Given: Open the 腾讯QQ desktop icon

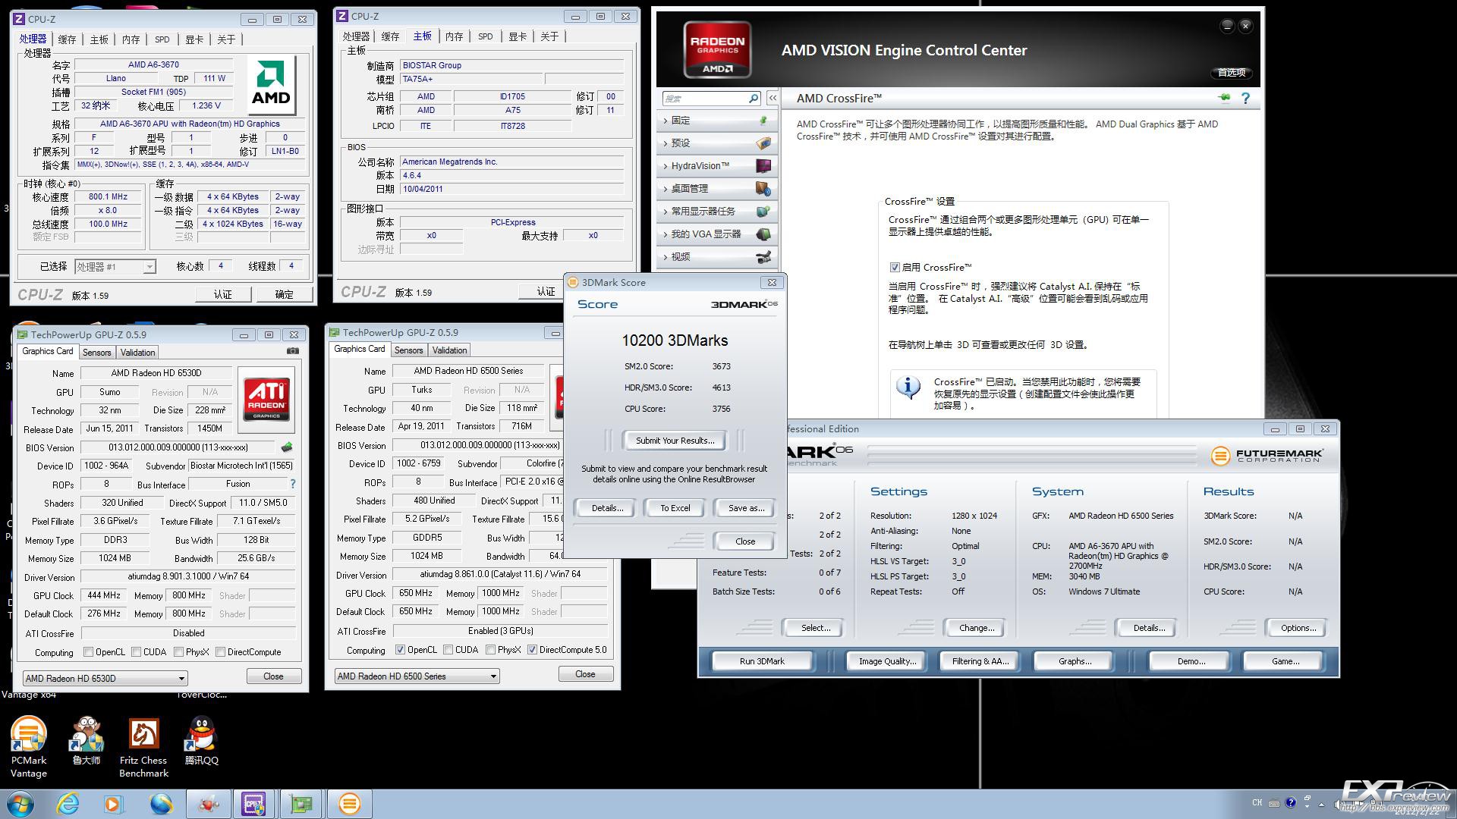Looking at the screenshot, I should tap(201, 740).
